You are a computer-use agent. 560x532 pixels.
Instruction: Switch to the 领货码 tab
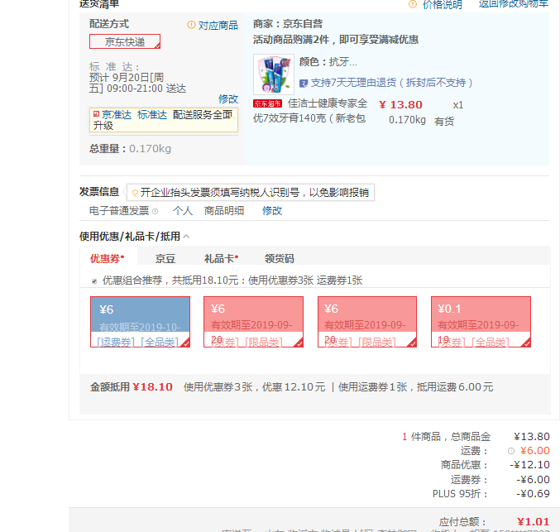(x=280, y=259)
